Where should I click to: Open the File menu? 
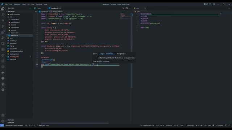pyautogui.click(x=7, y=4)
